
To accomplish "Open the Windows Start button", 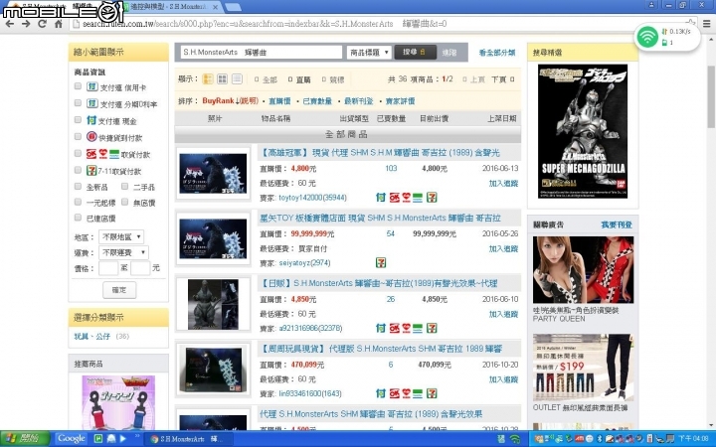I will [25, 439].
